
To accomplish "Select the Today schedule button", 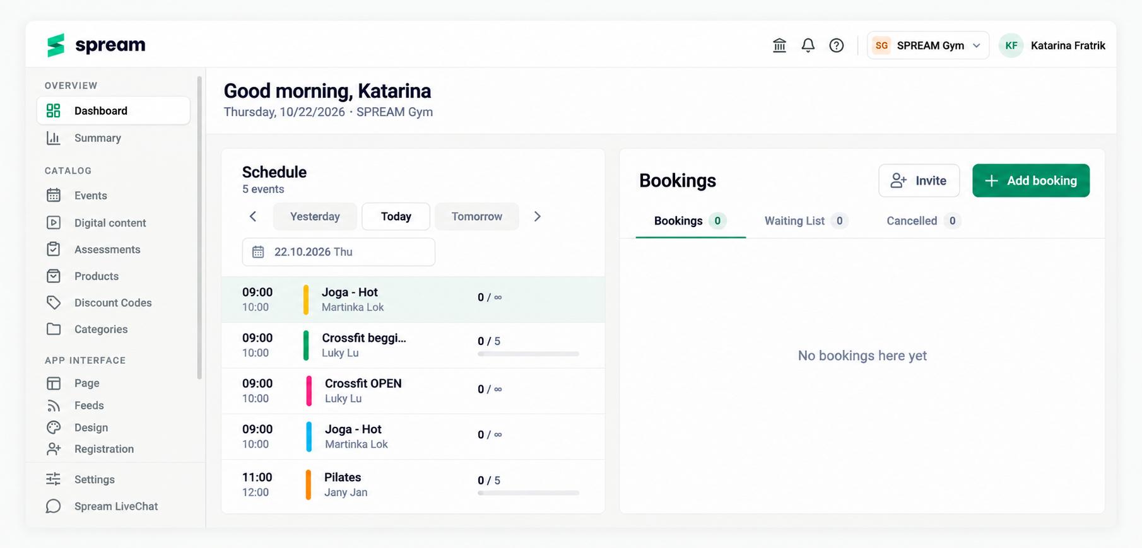I will 396,216.
